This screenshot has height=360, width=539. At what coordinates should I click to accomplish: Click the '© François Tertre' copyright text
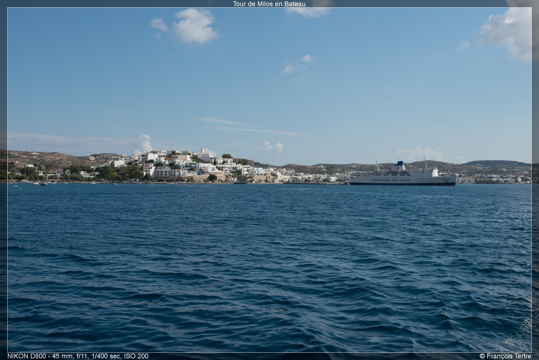click(505, 356)
